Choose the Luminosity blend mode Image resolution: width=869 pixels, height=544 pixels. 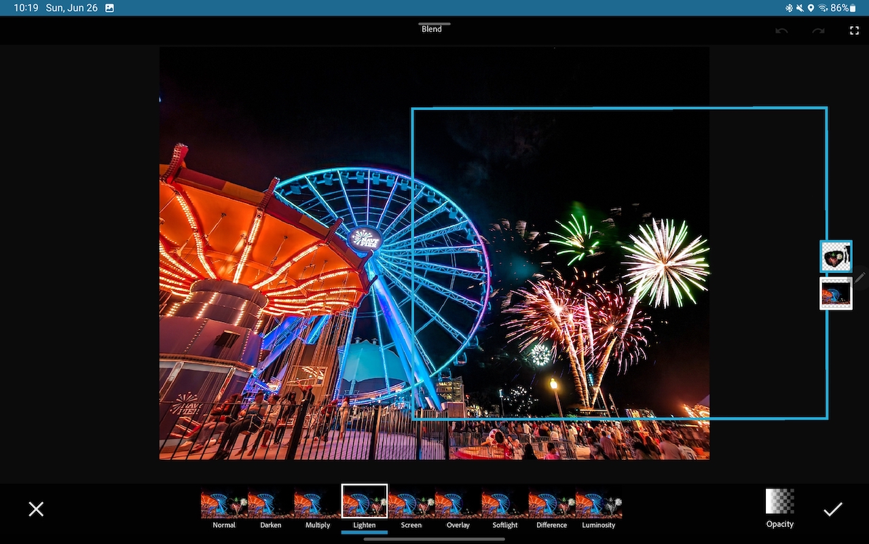point(599,506)
